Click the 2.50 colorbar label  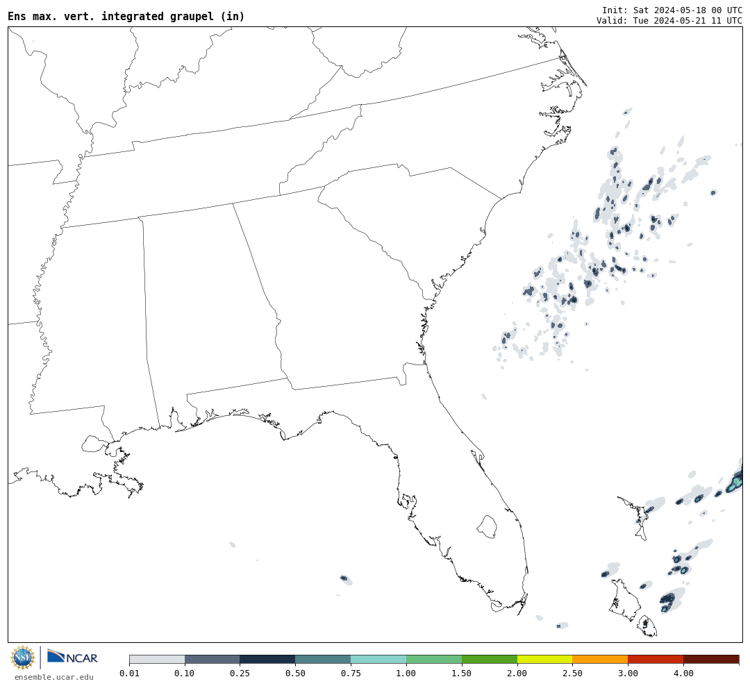pyautogui.click(x=573, y=674)
